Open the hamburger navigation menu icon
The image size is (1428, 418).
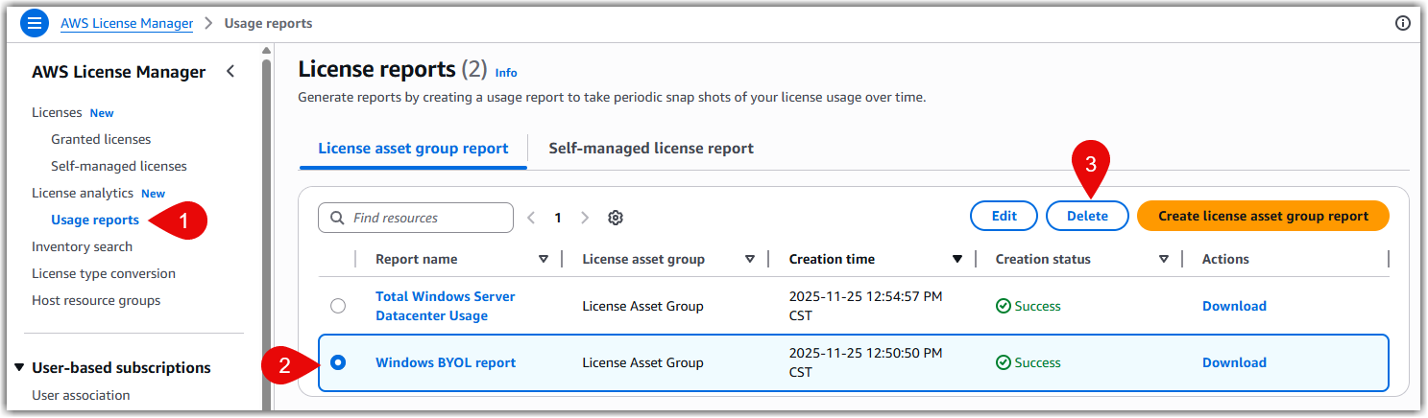(x=34, y=23)
